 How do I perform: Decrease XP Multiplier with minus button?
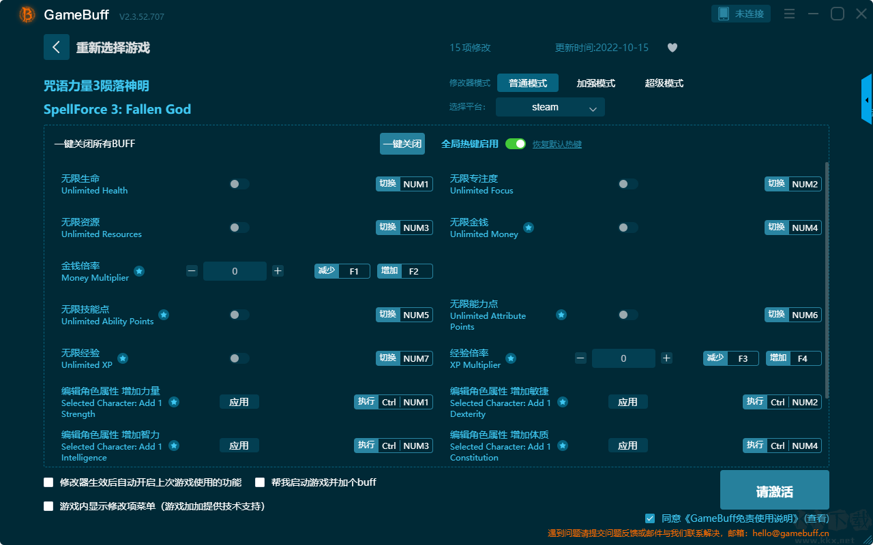pos(580,358)
